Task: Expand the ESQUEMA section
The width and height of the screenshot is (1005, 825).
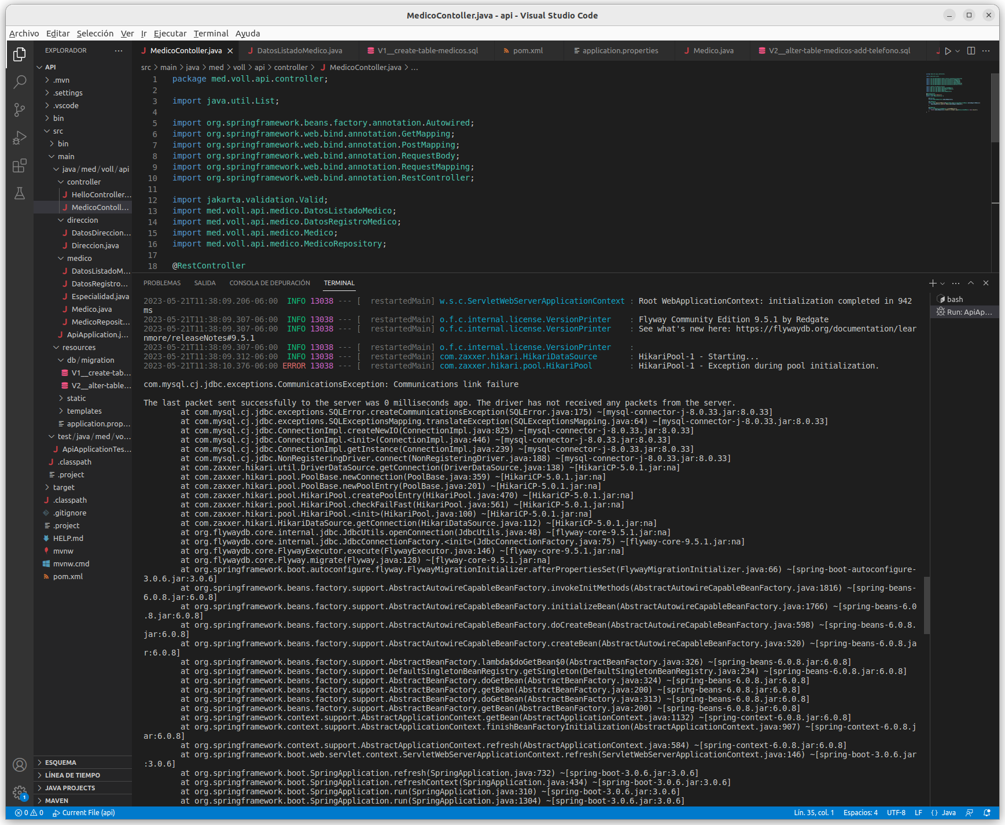Action: 83,763
